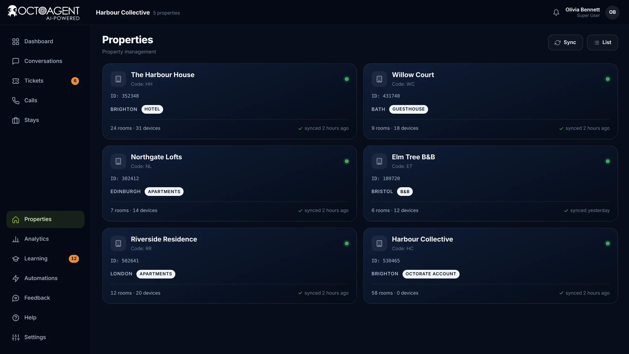This screenshot has height=354, width=629.
Task: Click the Properties home icon
Action: (16, 219)
